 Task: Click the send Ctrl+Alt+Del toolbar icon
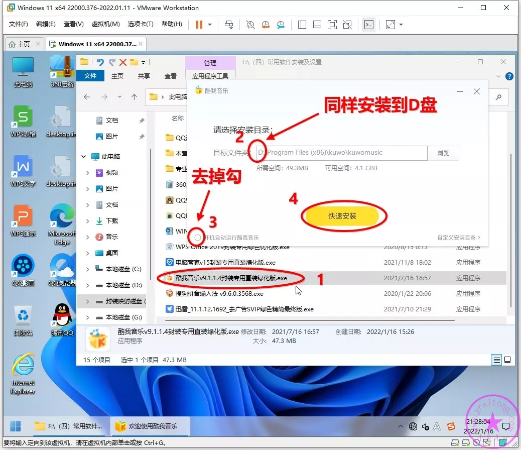tap(229, 25)
